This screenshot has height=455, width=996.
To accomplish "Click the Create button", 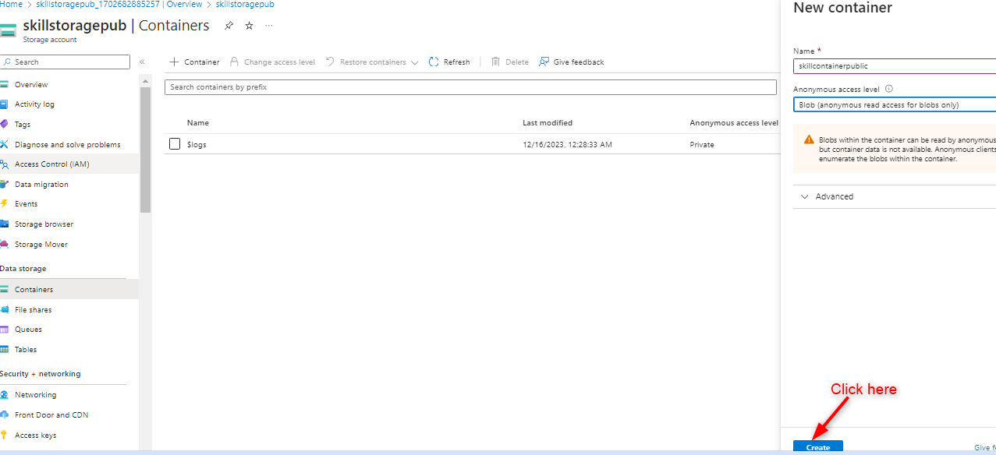I will click(818, 447).
